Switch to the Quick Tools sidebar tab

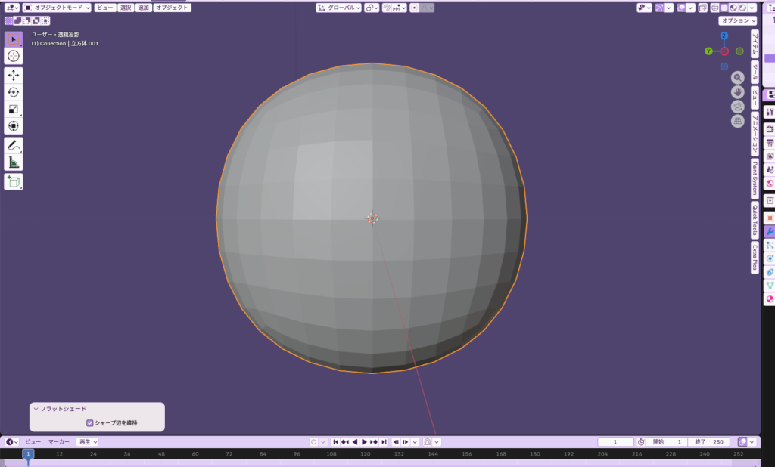pyautogui.click(x=755, y=220)
